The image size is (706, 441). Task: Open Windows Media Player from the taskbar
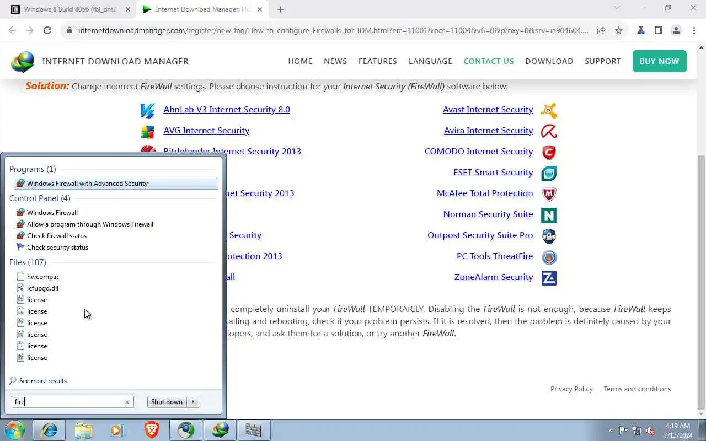[x=117, y=430]
